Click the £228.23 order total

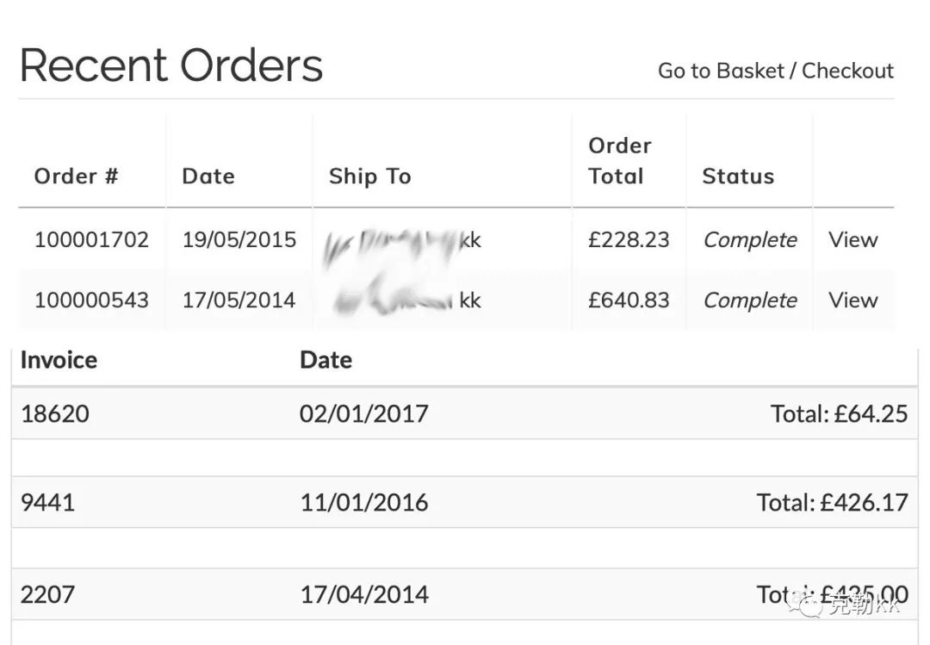(628, 240)
